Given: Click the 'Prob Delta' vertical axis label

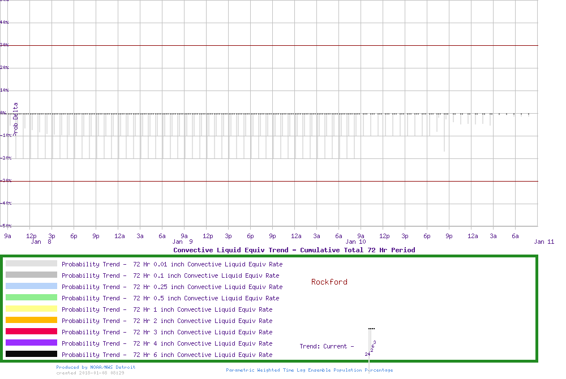Looking at the screenshot, I should pyautogui.click(x=16, y=119).
